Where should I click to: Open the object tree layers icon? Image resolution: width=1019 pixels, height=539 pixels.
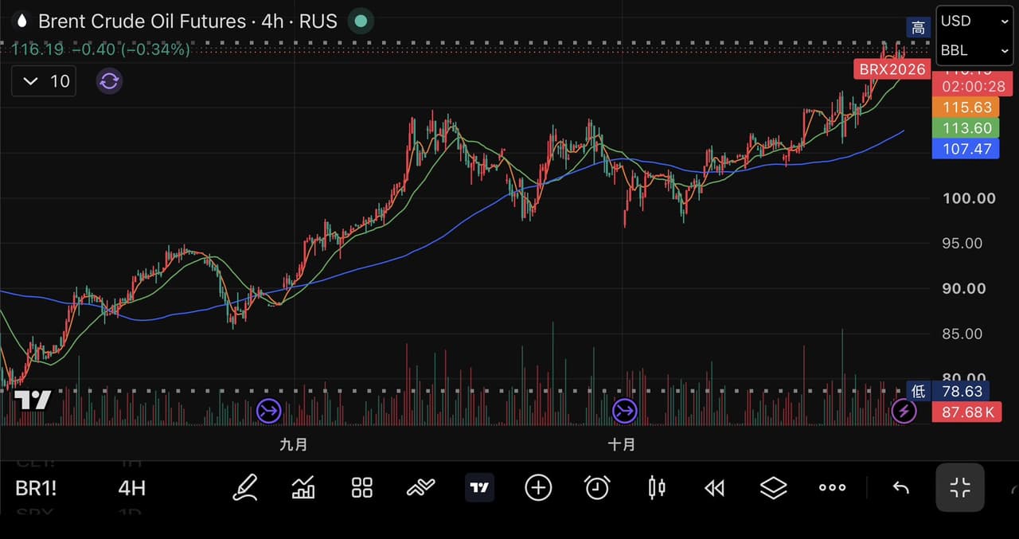[x=774, y=487]
